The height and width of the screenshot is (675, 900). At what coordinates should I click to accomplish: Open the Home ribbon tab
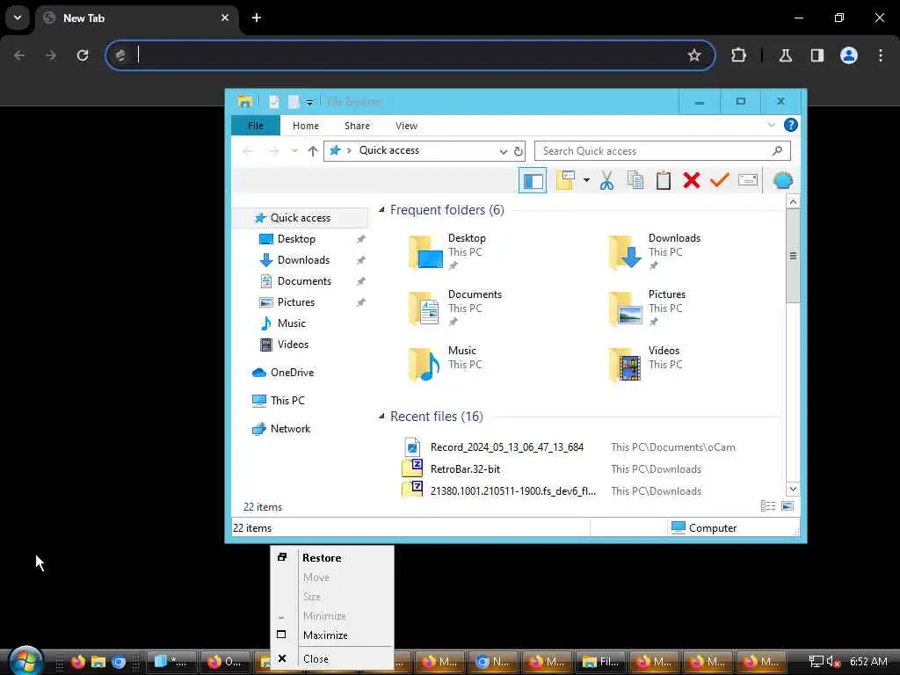coord(305,126)
